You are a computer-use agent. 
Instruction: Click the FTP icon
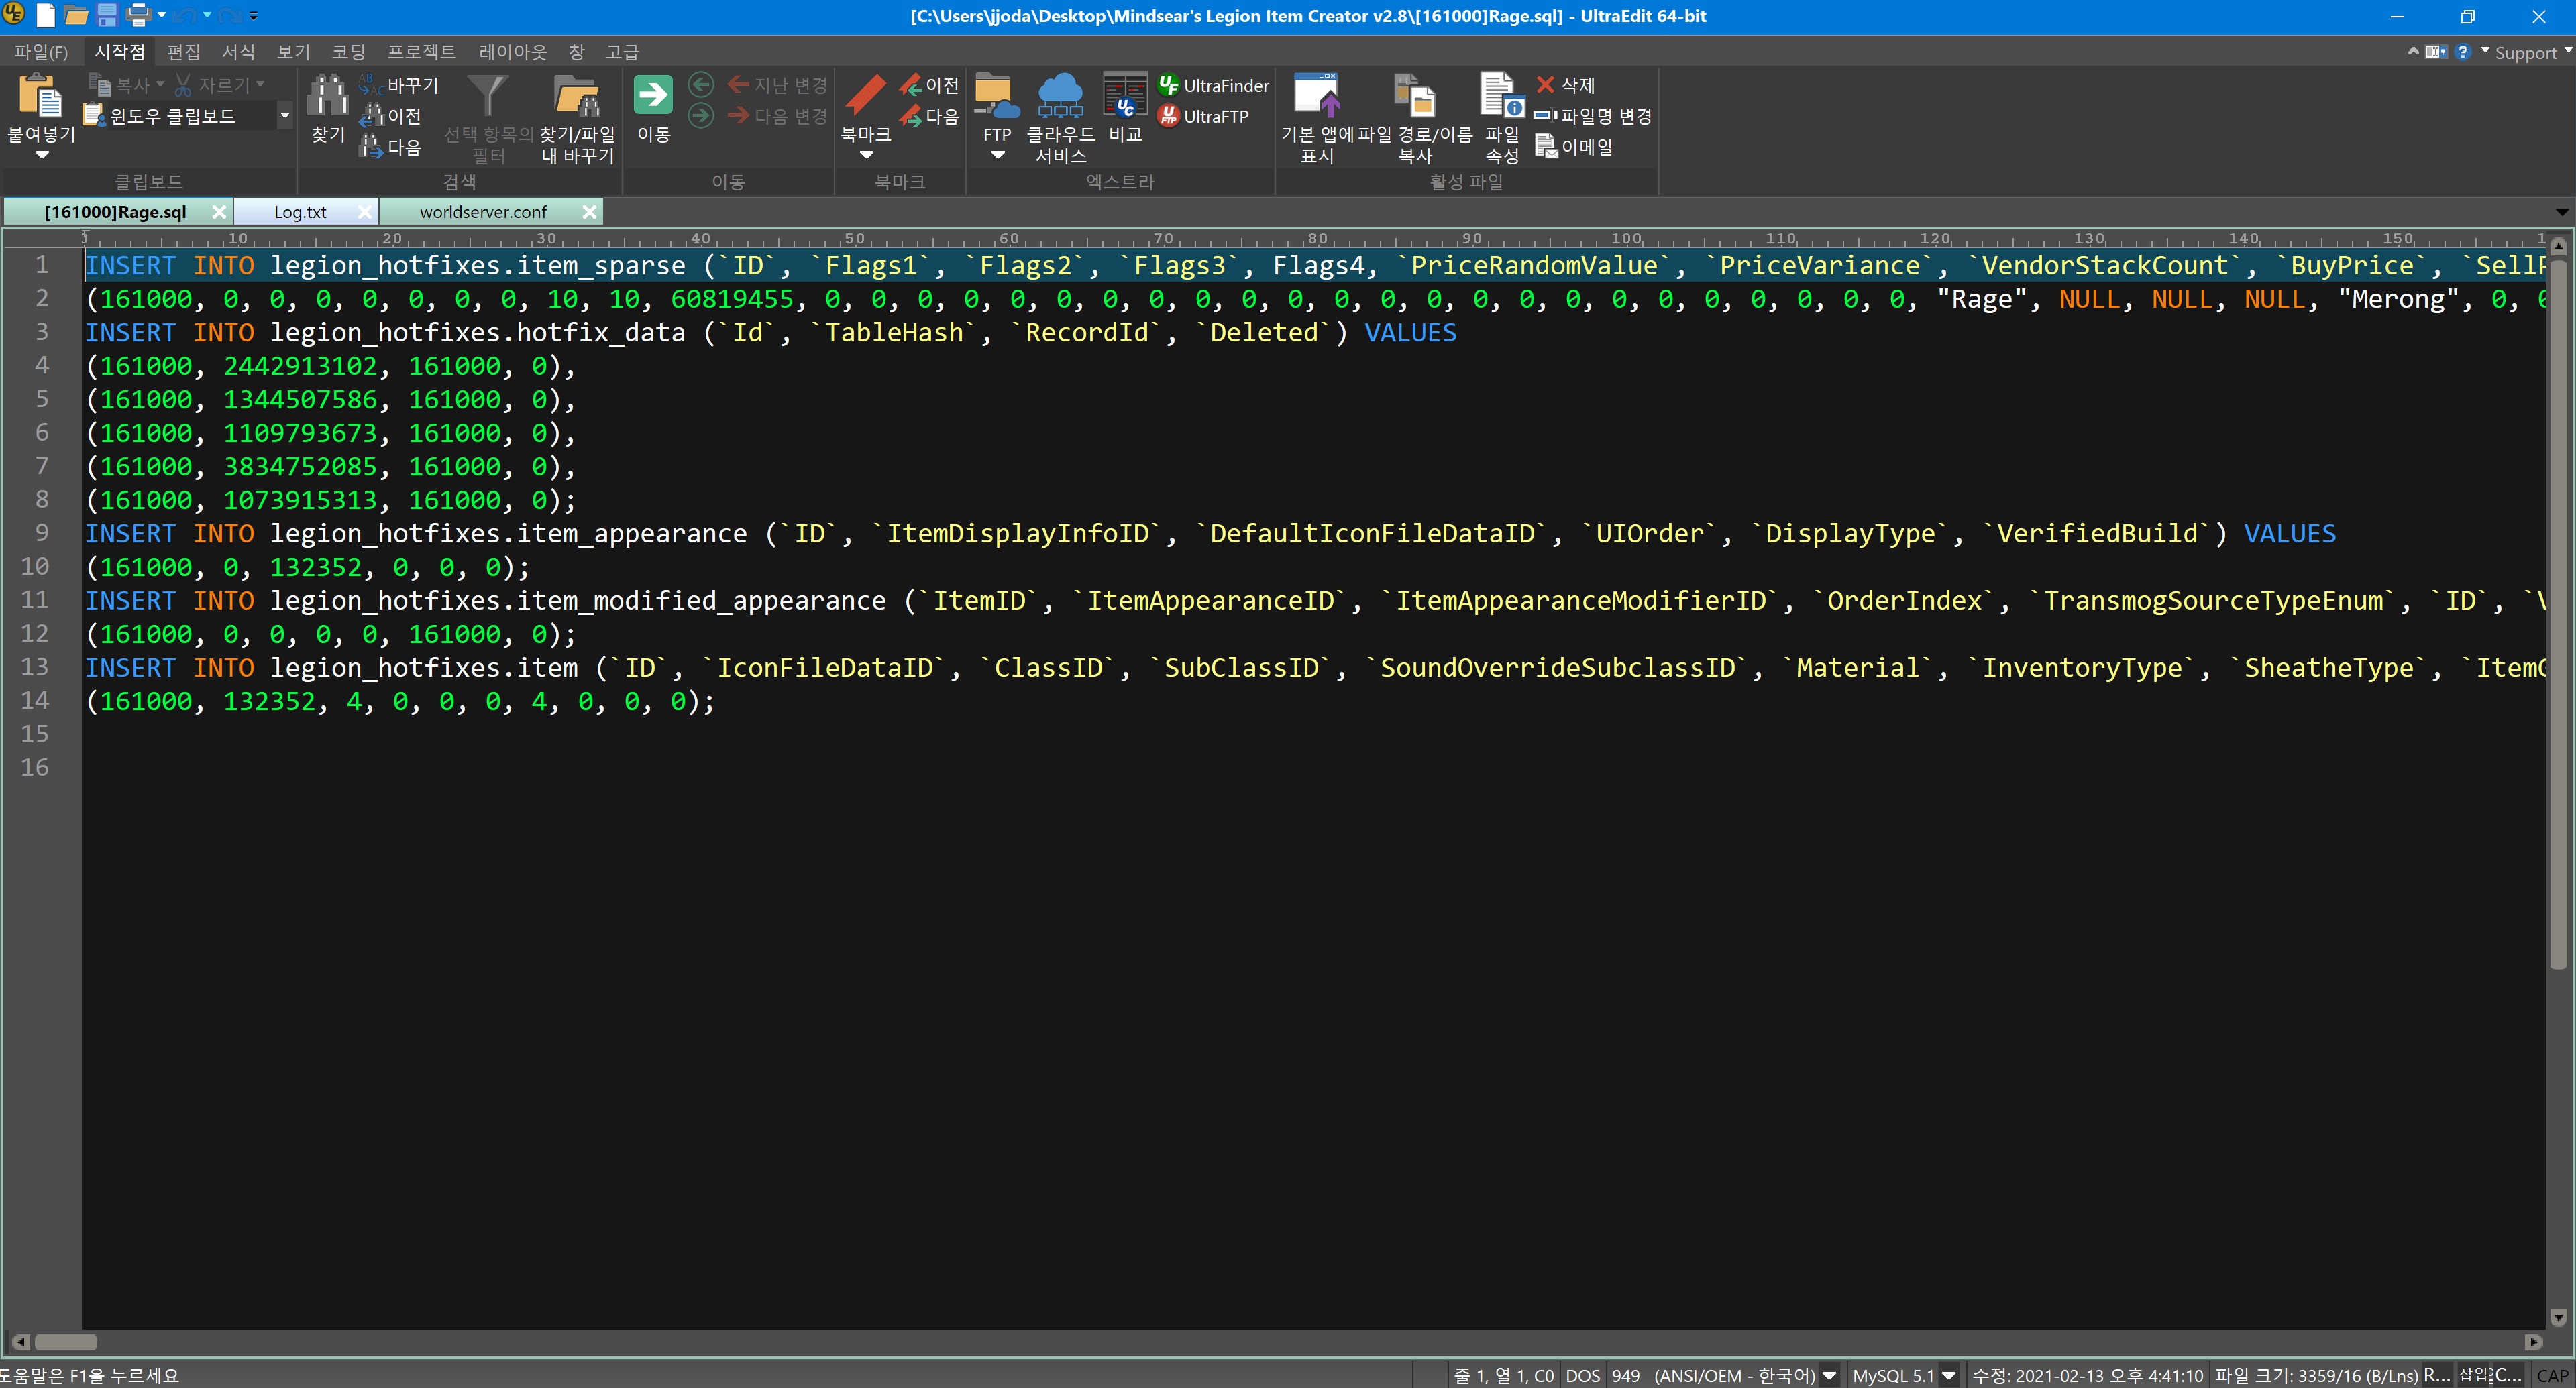(x=997, y=96)
